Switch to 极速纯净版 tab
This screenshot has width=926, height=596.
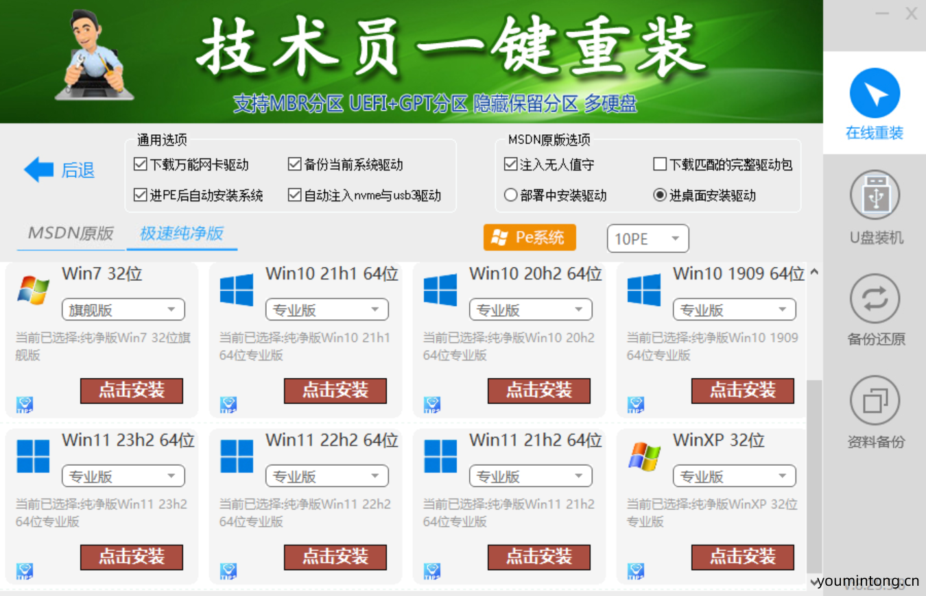(182, 234)
